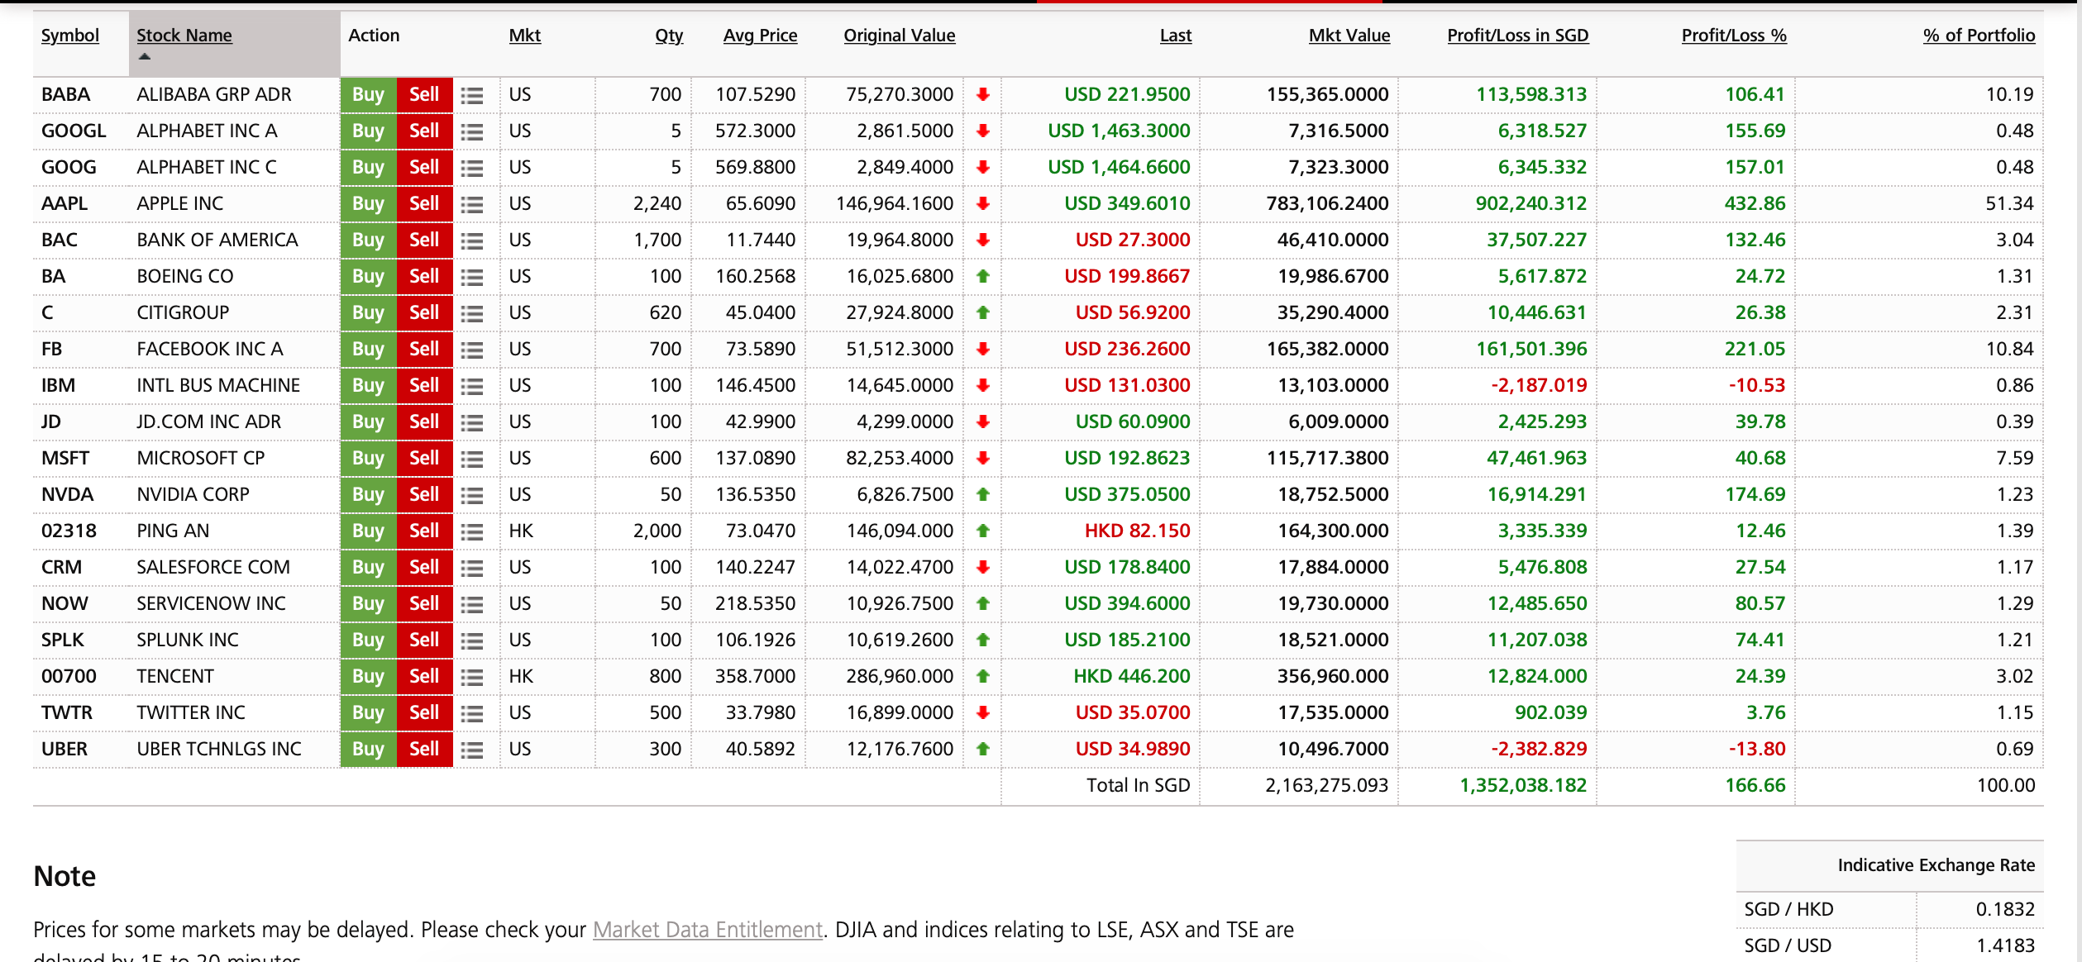The image size is (2082, 962).
Task: Open the list menu icon for BAC row
Action: [472, 240]
